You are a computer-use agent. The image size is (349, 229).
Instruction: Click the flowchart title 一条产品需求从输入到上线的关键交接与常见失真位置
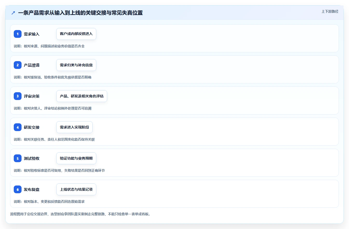coord(80,13)
